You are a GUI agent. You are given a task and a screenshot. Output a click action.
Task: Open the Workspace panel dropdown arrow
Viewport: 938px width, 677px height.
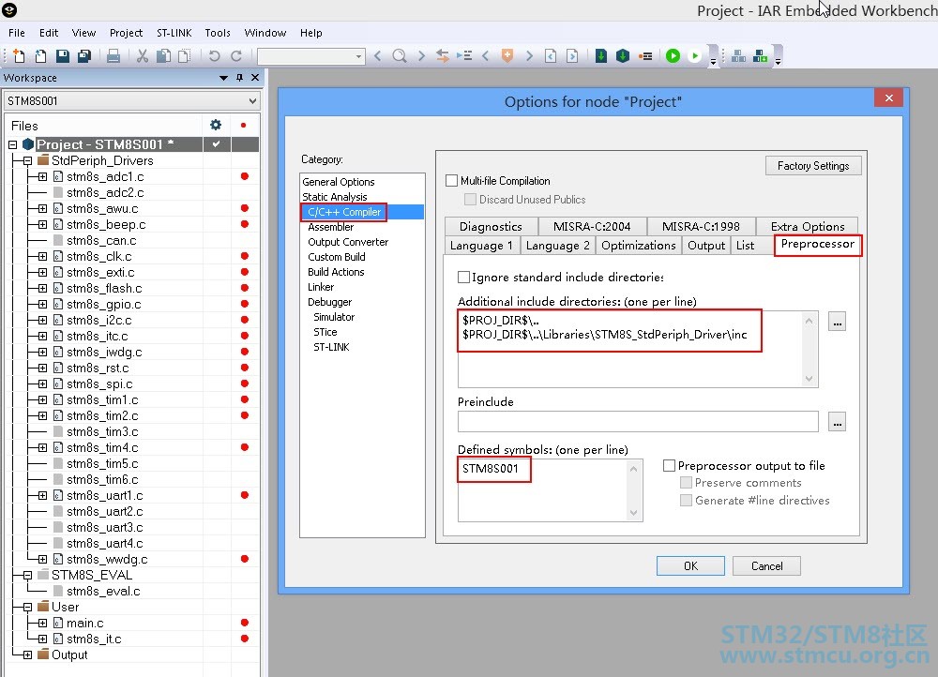[x=224, y=78]
